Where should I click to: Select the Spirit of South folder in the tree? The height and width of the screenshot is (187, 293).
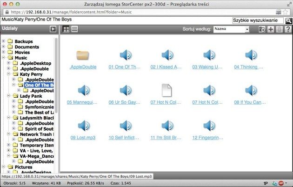click(39, 129)
